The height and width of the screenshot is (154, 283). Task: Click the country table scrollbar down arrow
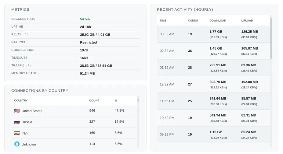(x=138, y=146)
